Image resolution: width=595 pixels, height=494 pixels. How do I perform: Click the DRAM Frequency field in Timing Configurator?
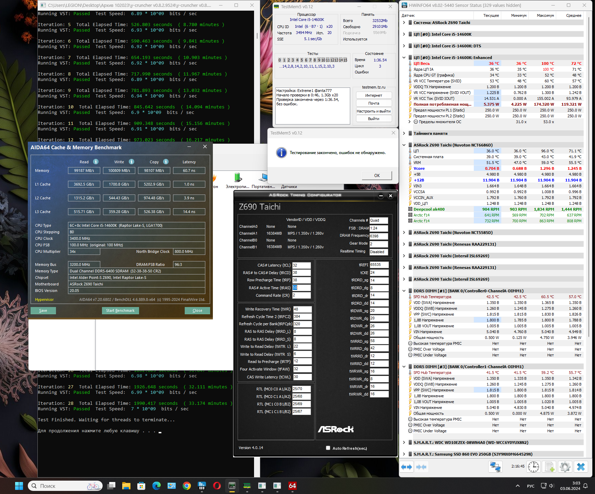(379, 236)
